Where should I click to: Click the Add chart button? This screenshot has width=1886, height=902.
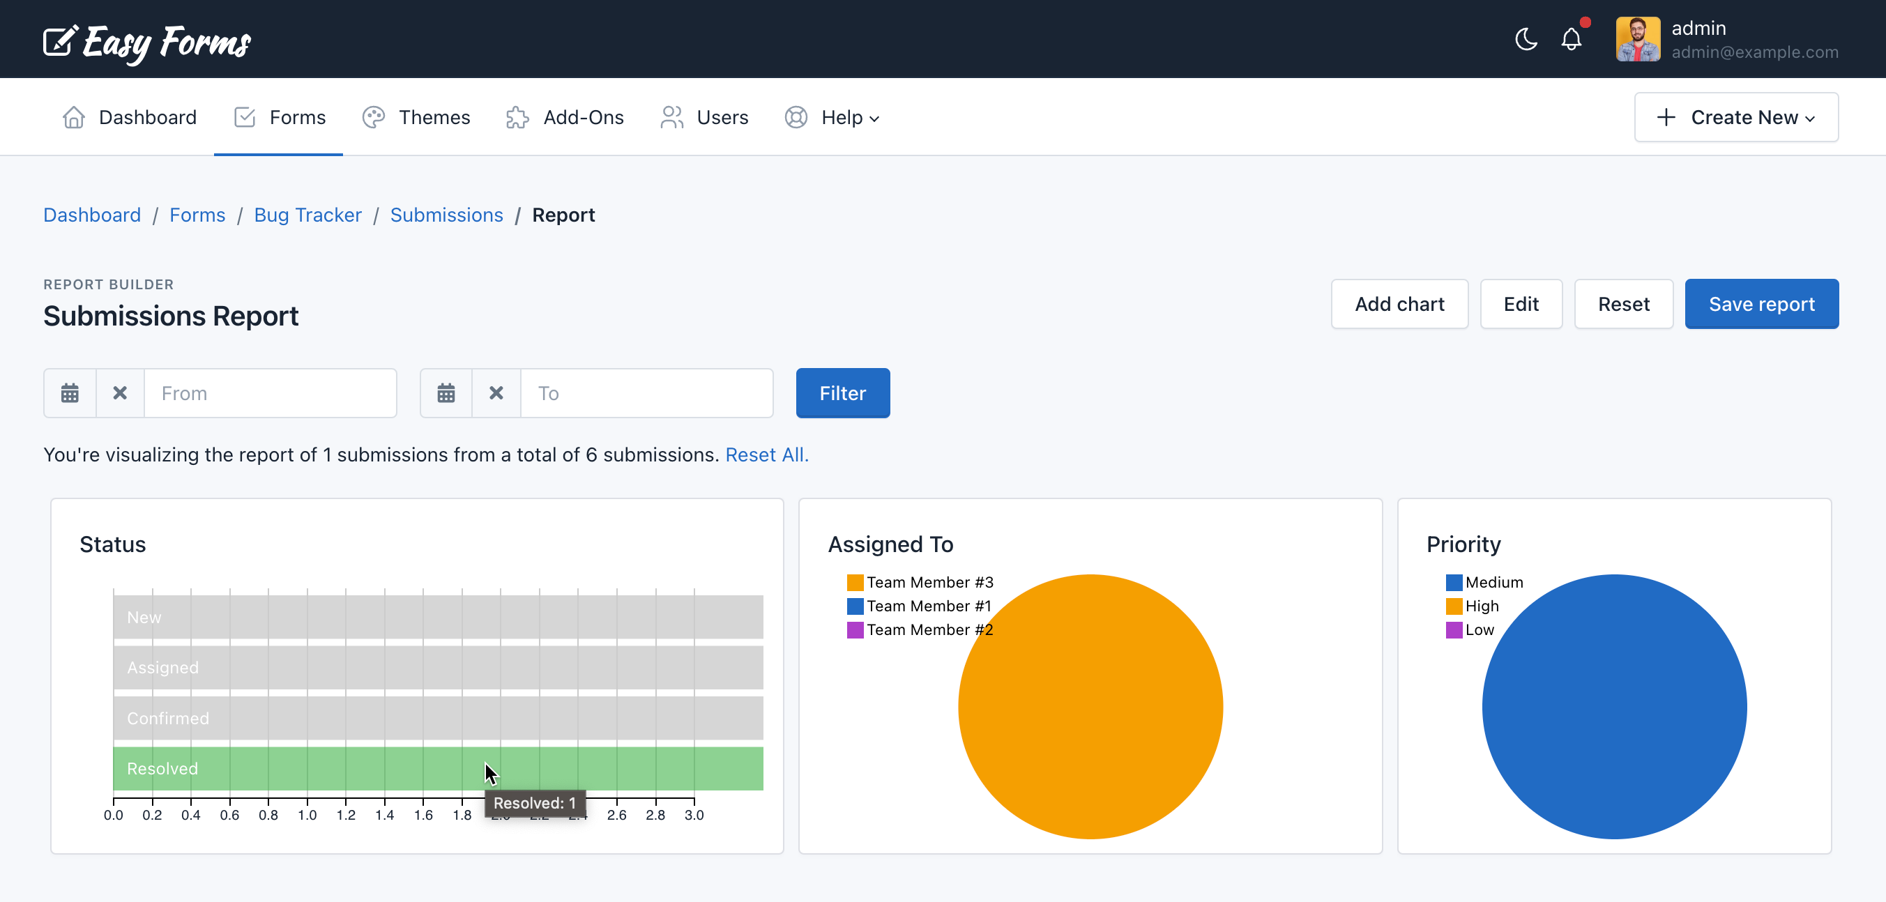tap(1400, 305)
